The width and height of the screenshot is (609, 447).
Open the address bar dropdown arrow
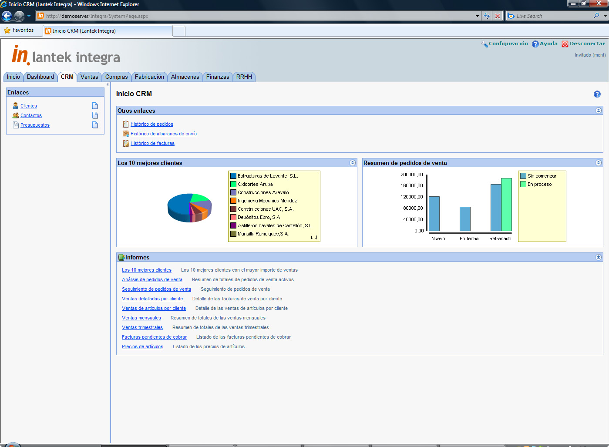click(x=477, y=16)
